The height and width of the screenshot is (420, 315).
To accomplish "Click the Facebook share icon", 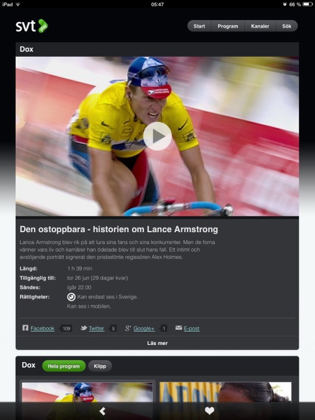I will pyautogui.click(x=25, y=328).
